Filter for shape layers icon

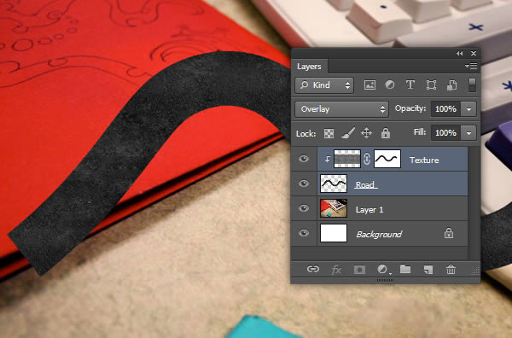coord(431,85)
